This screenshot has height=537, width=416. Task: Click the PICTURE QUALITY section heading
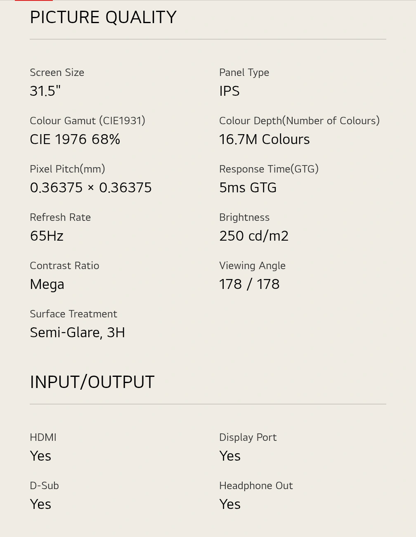tap(103, 17)
